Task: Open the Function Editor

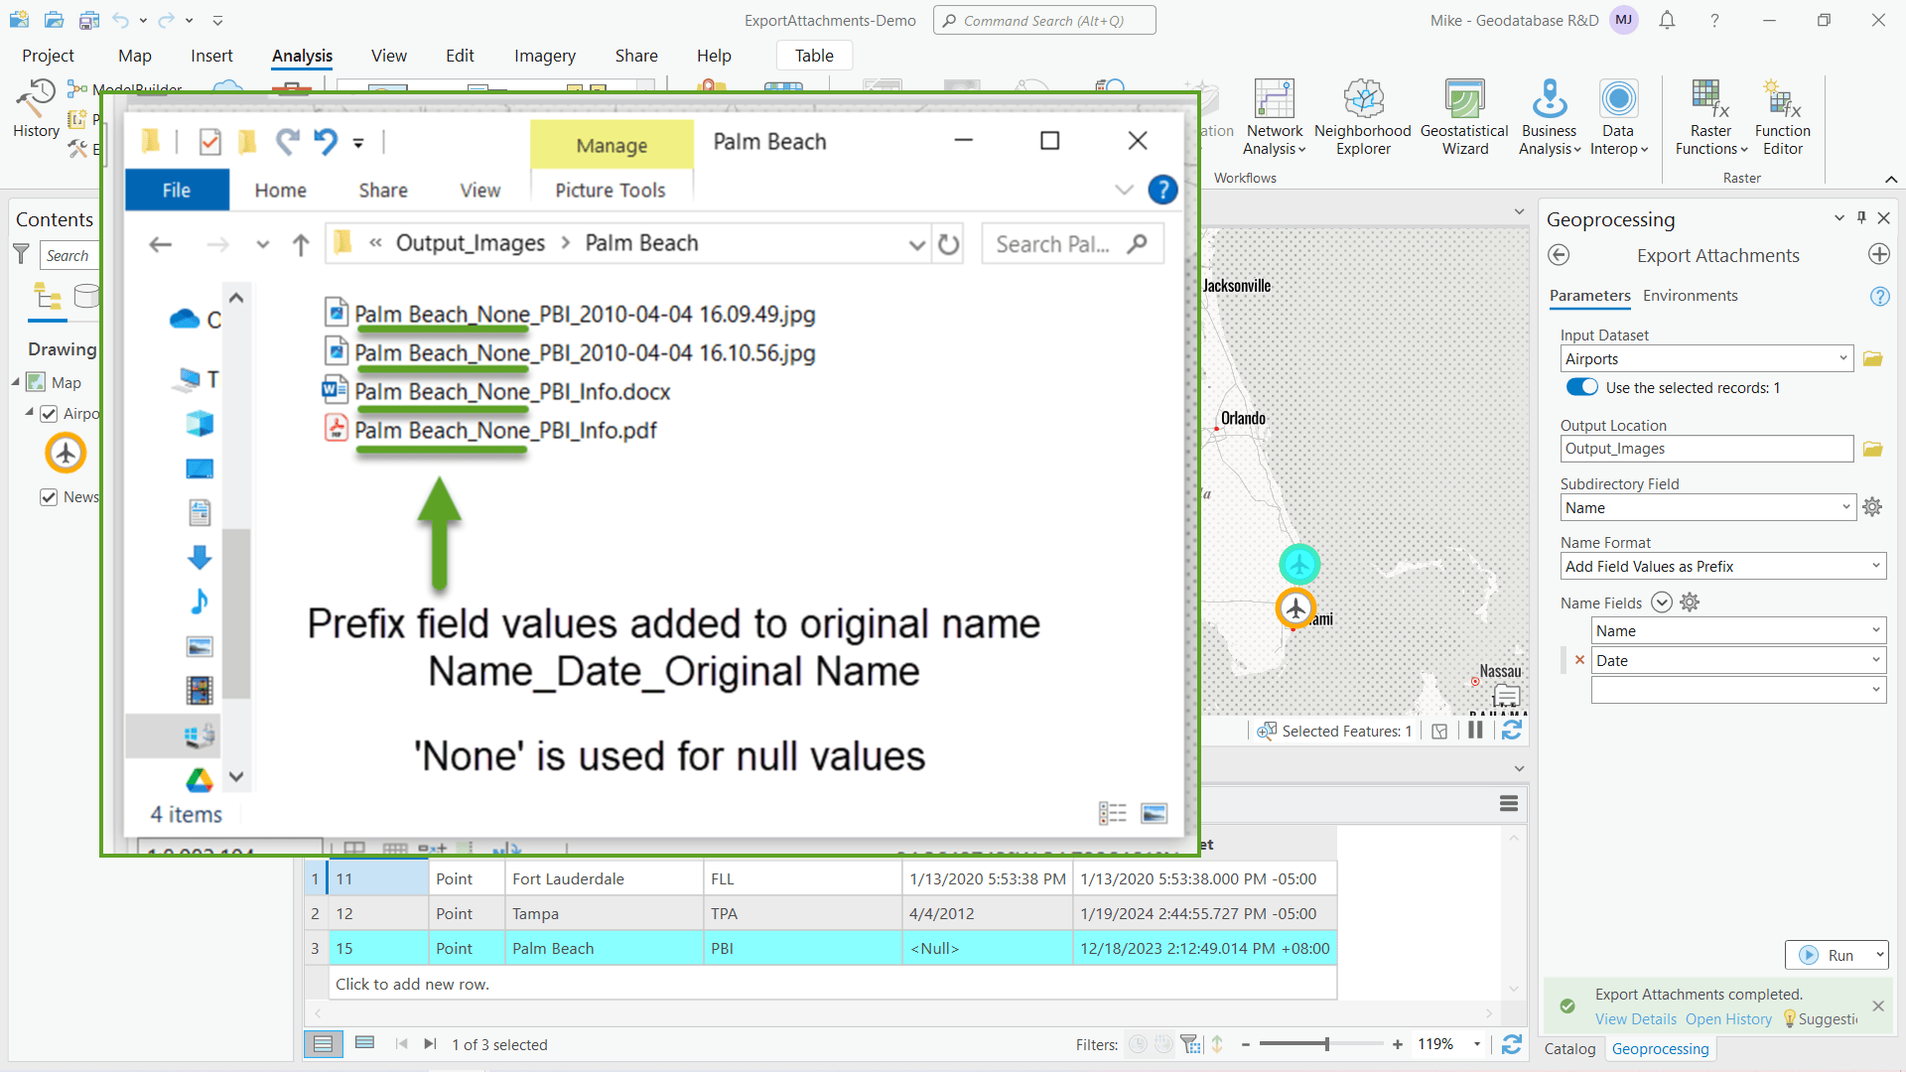Action: pyautogui.click(x=1782, y=114)
